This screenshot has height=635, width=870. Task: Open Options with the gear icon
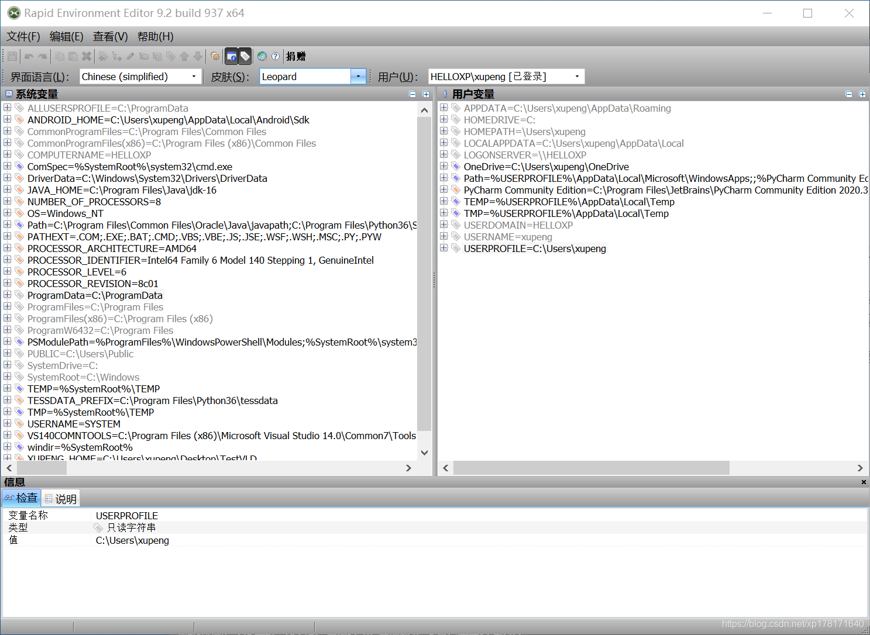tap(215, 56)
